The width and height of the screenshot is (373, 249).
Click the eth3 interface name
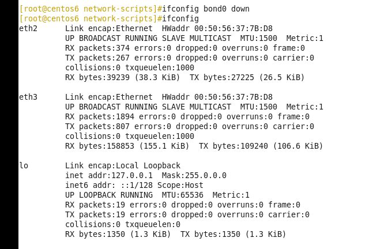pyautogui.click(x=28, y=97)
